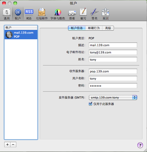Open the RSS preferences pane
The height and width of the screenshot is (152, 147).
(x=29, y=14)
